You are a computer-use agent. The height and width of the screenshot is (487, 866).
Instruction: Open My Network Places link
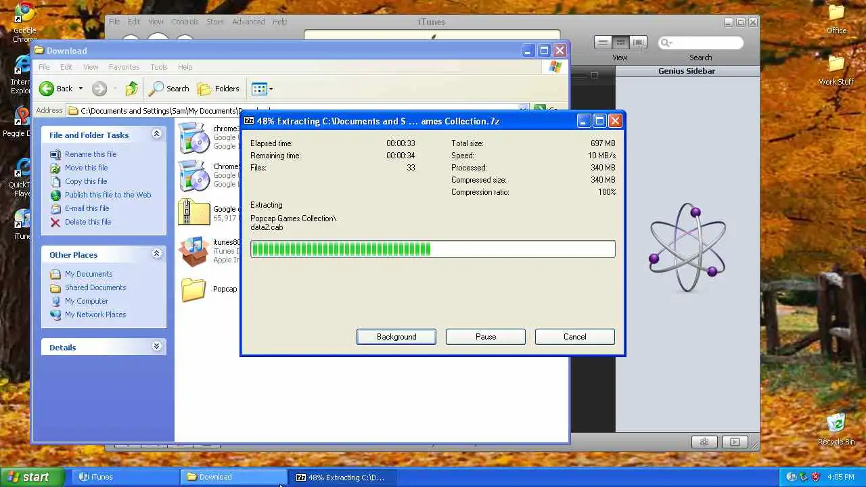point(95,315)
